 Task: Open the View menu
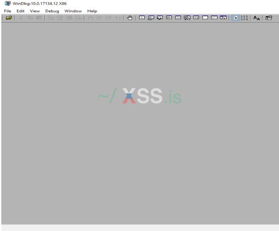tap(35, 11)
